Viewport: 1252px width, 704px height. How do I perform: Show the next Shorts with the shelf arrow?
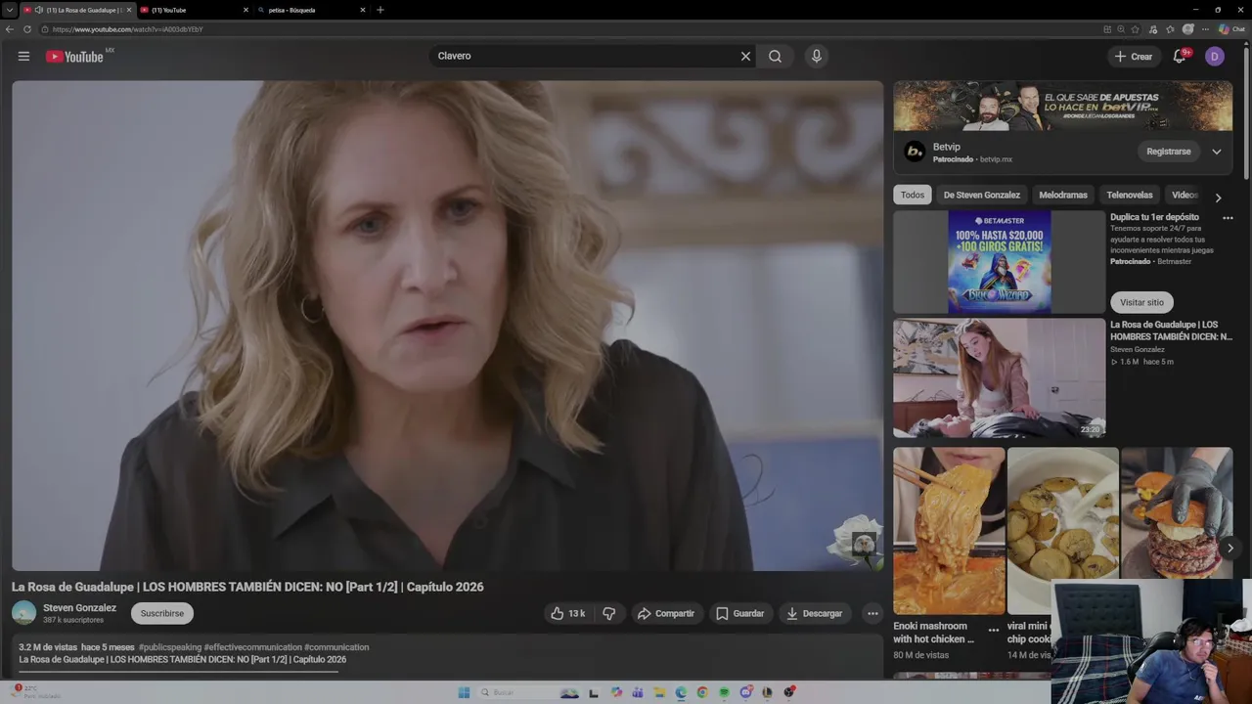pyautogui.click(x=1230, y=548)
